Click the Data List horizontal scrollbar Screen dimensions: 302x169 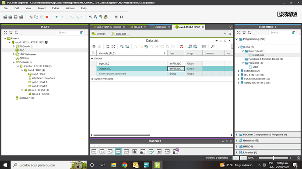click(x=122, y=135)
